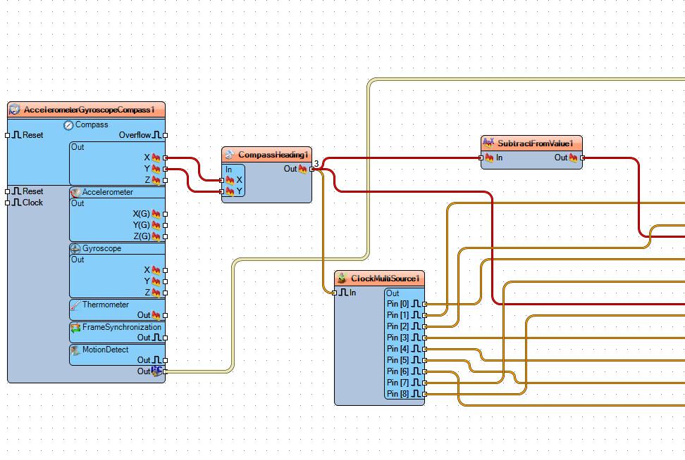Select the Gyroscope section label
Screen dimensions: 685x460
pos(101,248)
